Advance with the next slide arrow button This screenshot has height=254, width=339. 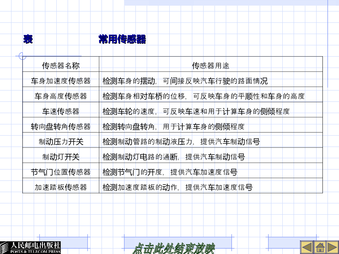pos(333,248)
